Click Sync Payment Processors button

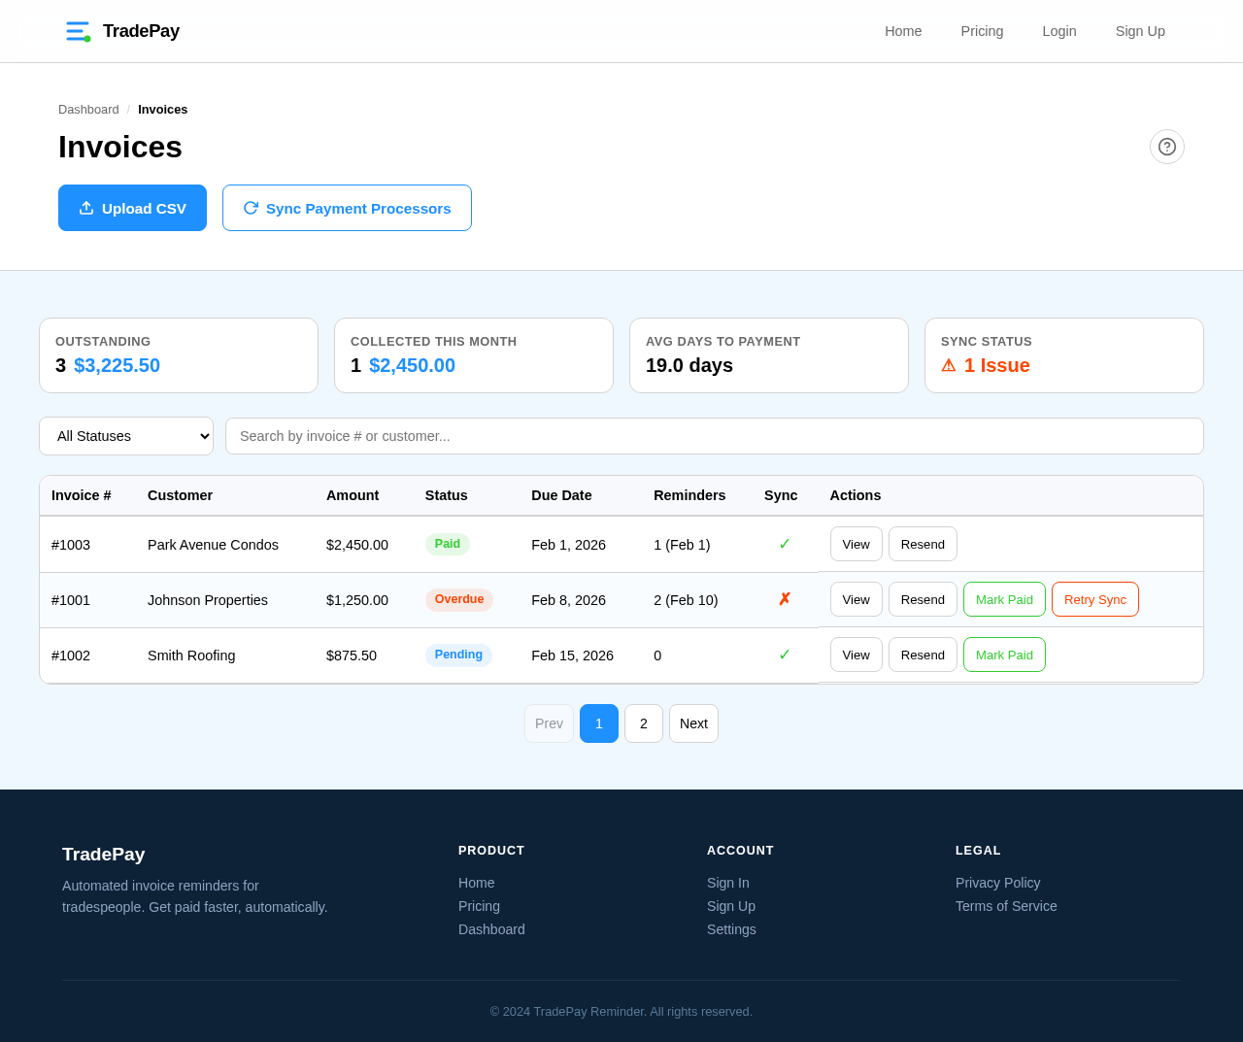347,208
